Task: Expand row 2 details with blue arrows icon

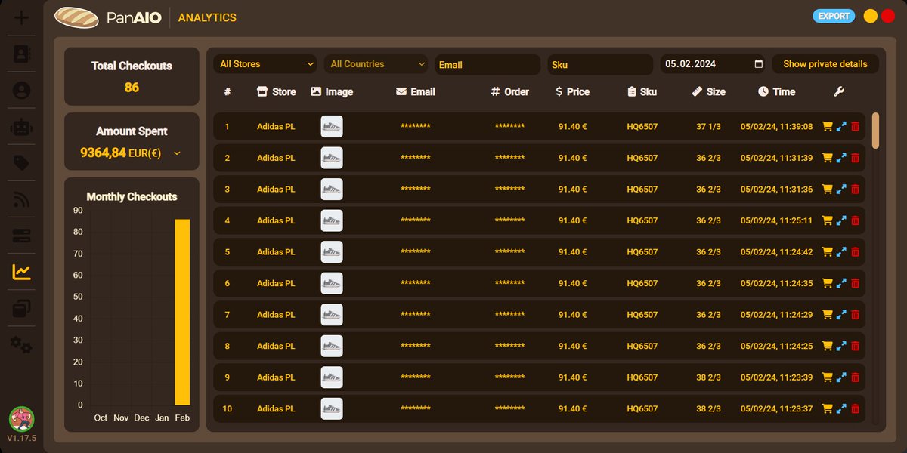Action: click(841, 158)
